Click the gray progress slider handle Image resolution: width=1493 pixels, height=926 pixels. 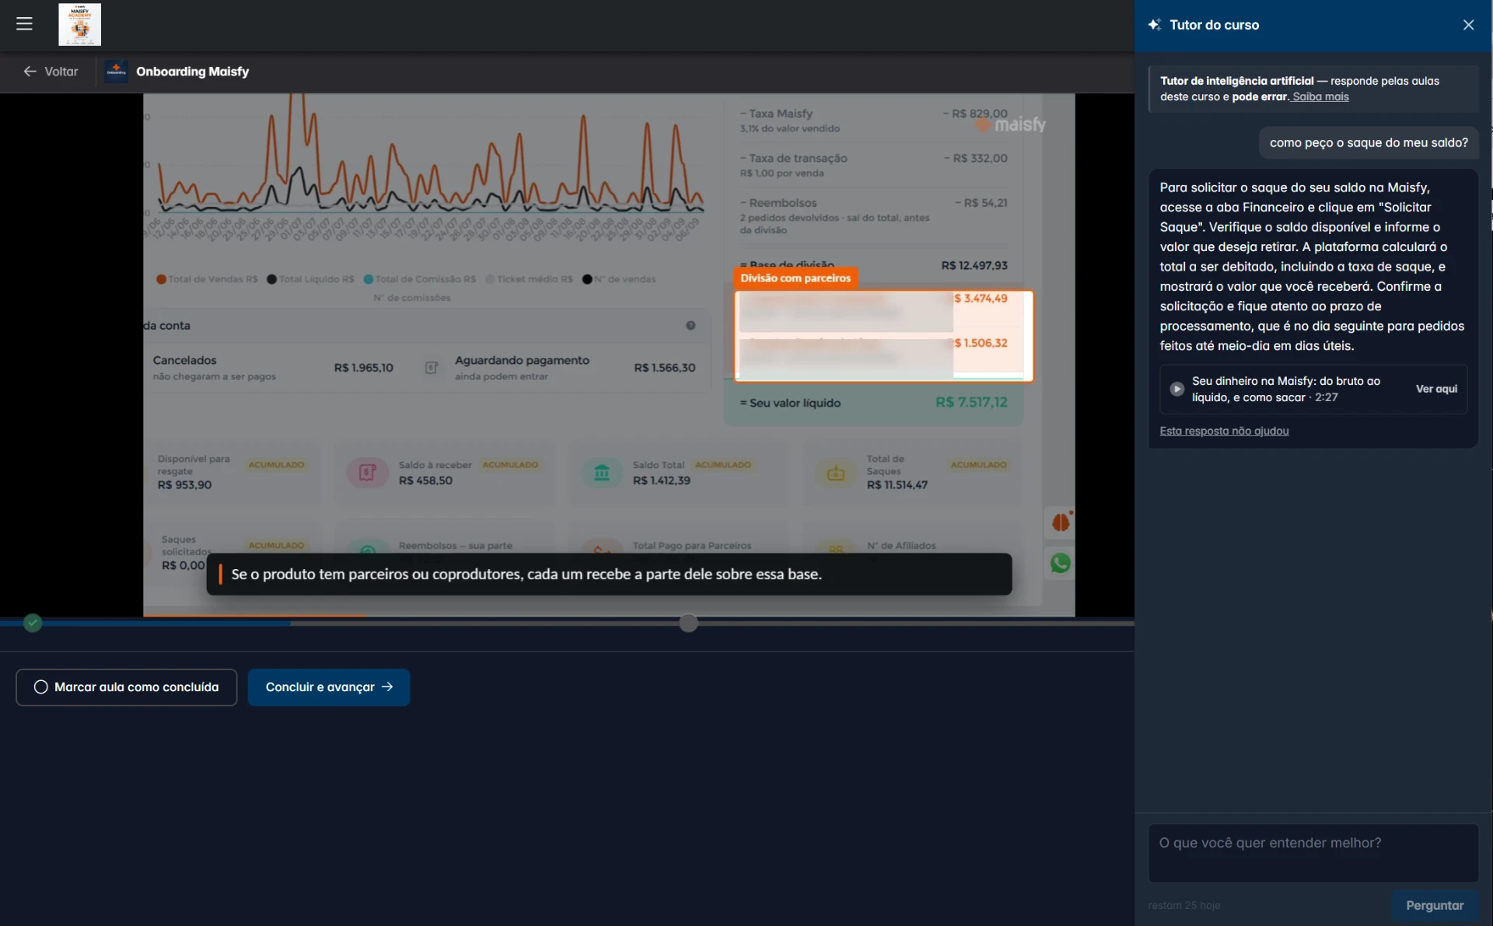click(688, 623)
